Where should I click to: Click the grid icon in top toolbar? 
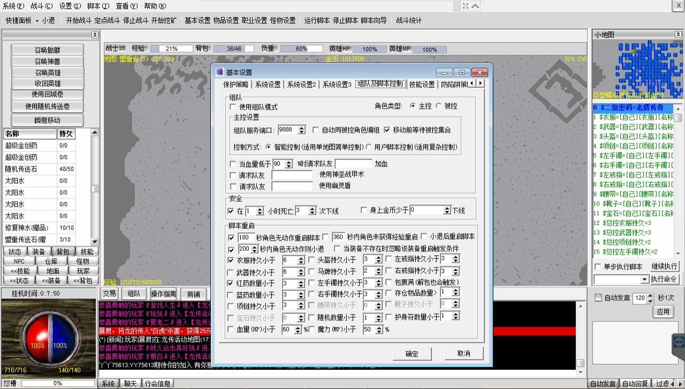pyautogui.click(x=456, y=6)
